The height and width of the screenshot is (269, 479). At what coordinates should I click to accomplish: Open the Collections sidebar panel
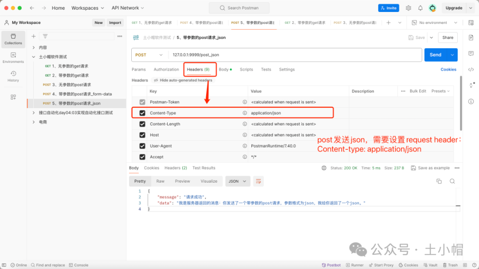(x=13, y=39)
